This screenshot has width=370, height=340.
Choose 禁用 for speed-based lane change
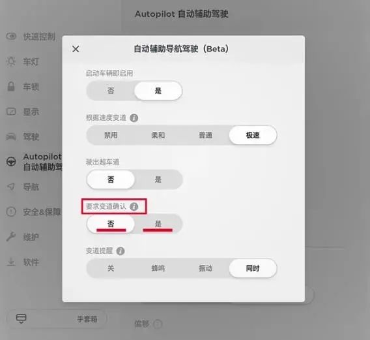[111, 135]
